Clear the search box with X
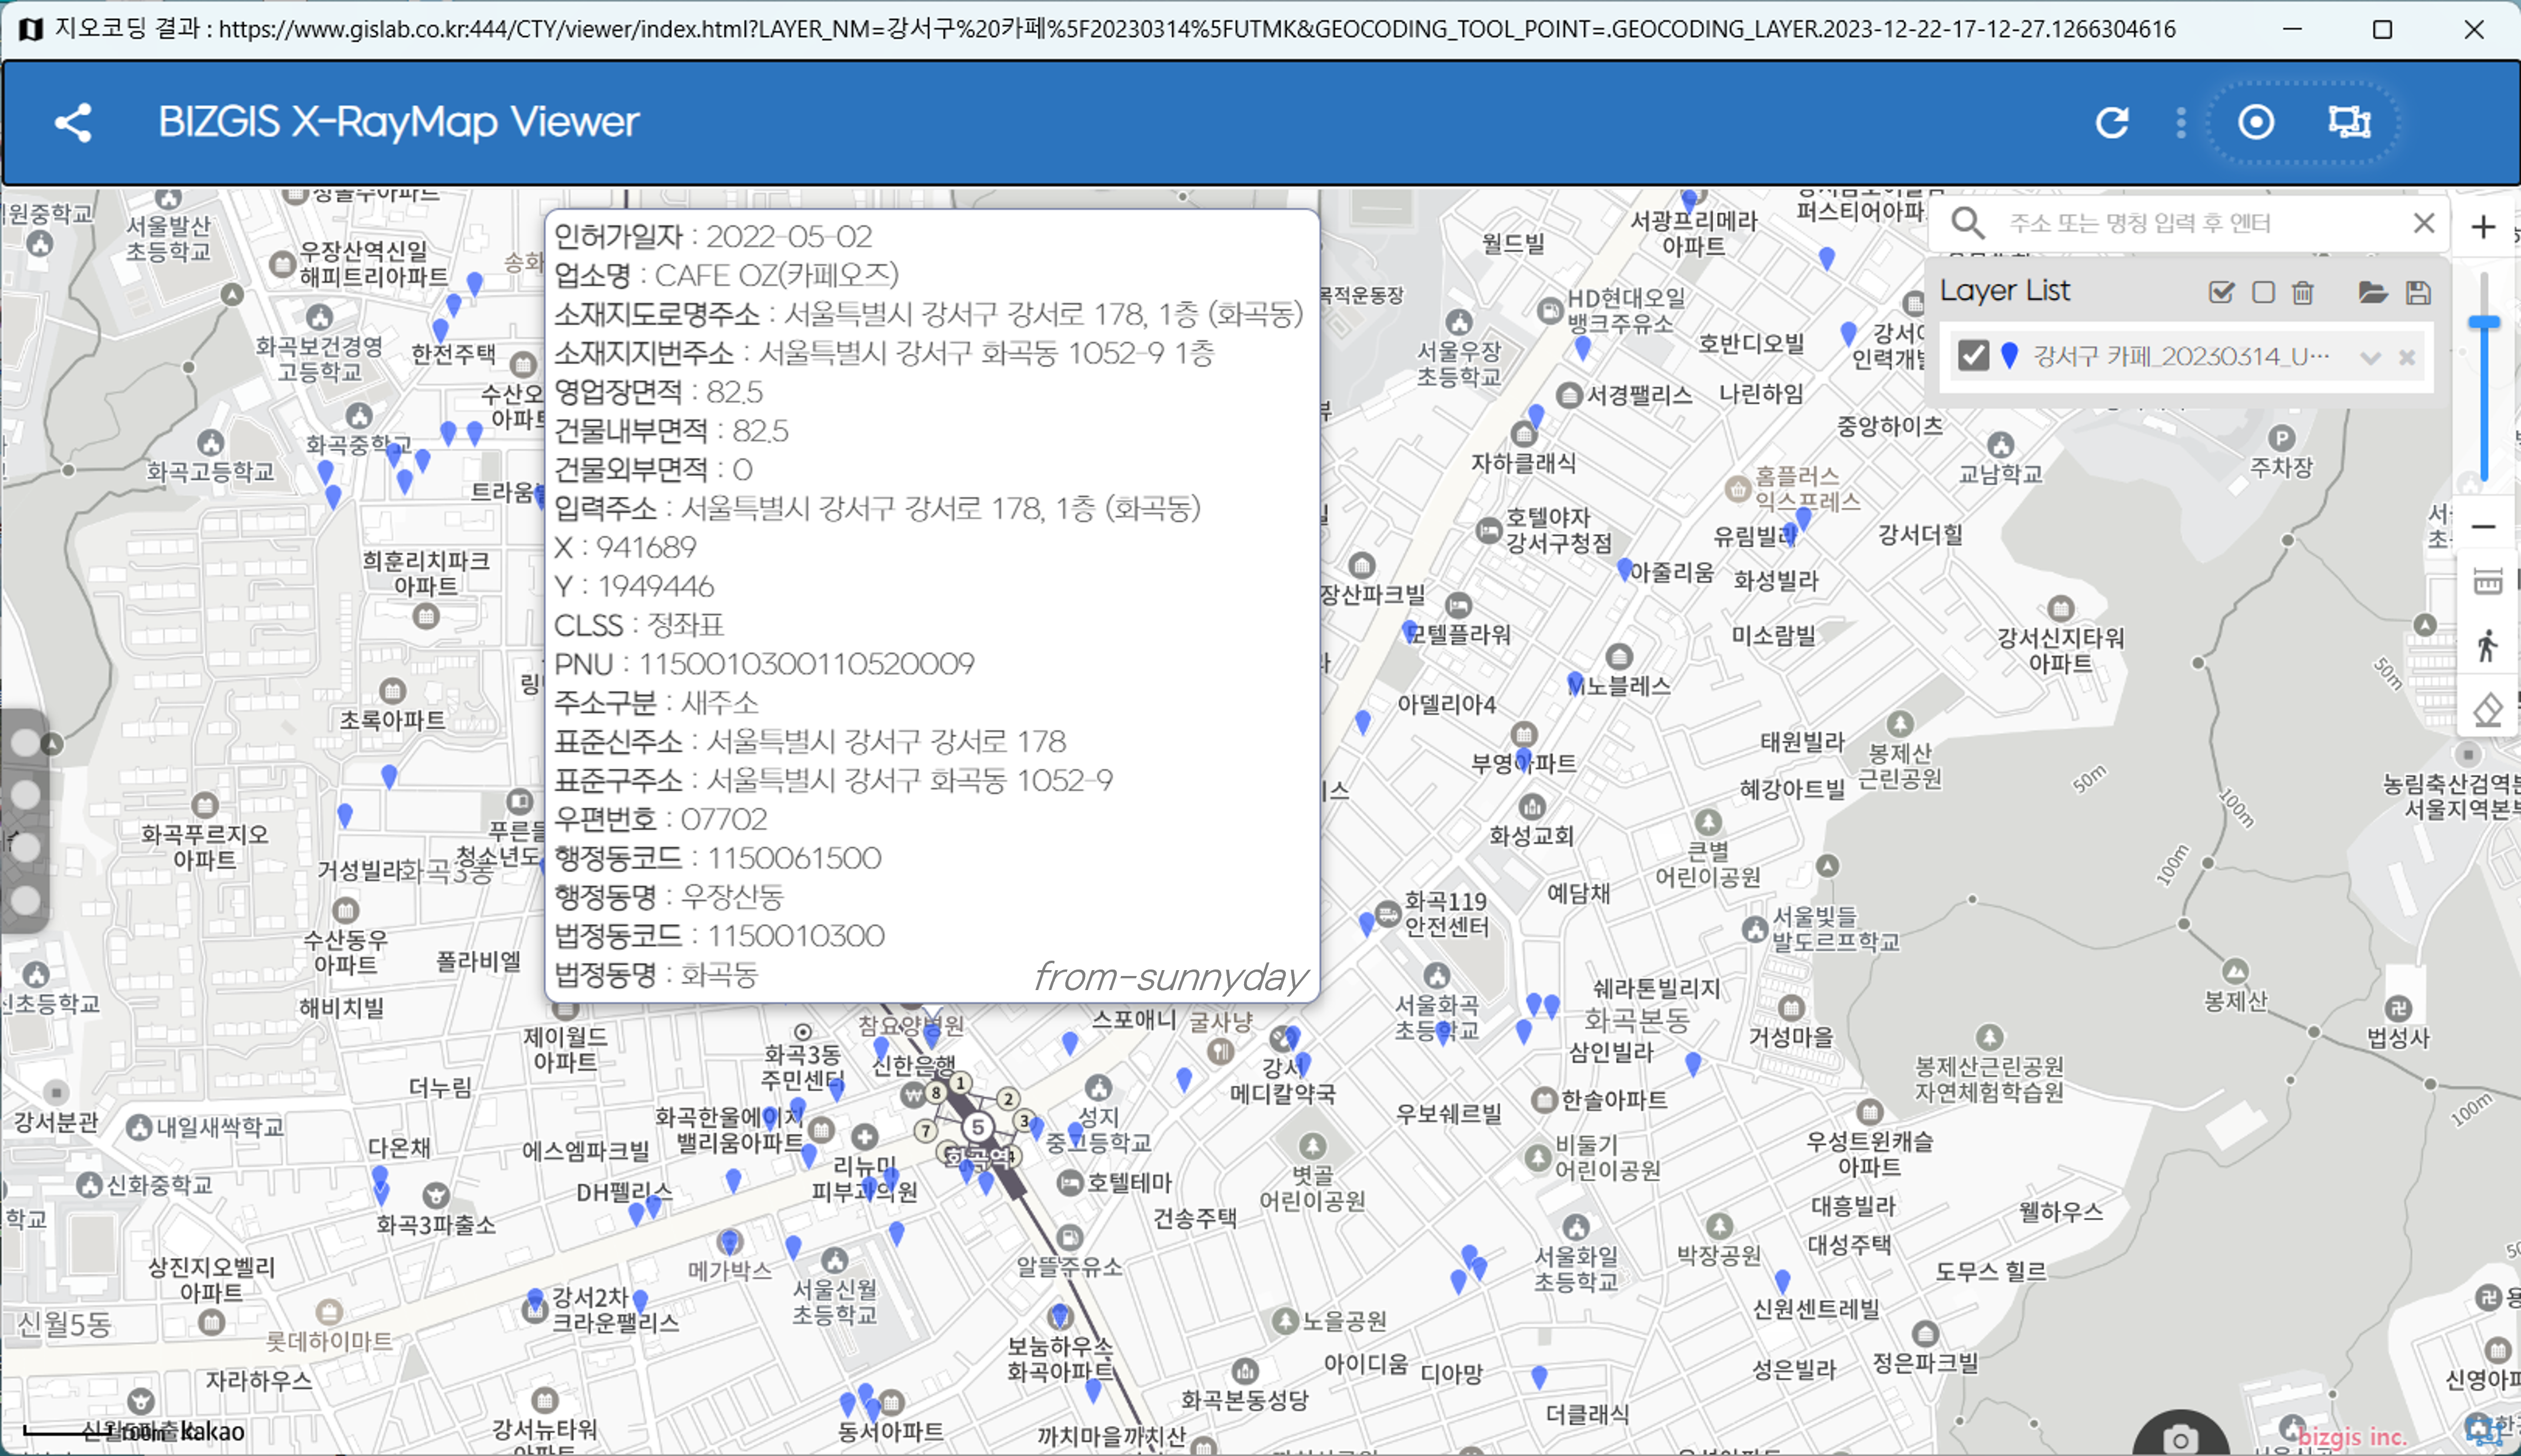2521x1456 pixels. coord(2424,222)
